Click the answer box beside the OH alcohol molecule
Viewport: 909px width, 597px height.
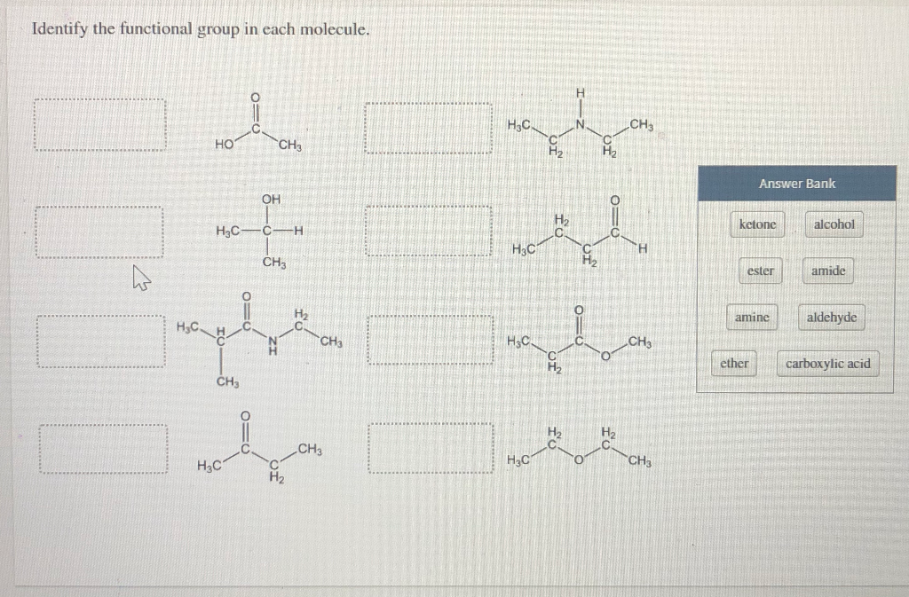tap(100, 231)
